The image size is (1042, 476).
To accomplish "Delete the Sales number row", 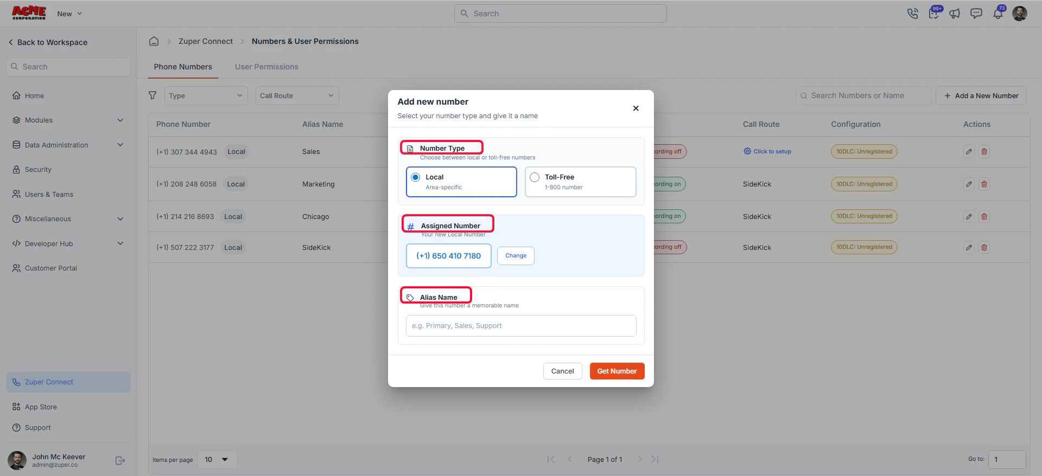I will (984, 152).
